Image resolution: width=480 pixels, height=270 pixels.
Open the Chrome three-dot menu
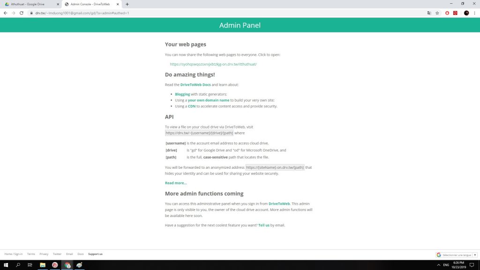click(x=474, y=13)
